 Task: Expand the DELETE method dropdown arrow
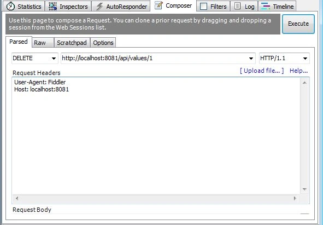pyautogui.click(x=54, y=59)
